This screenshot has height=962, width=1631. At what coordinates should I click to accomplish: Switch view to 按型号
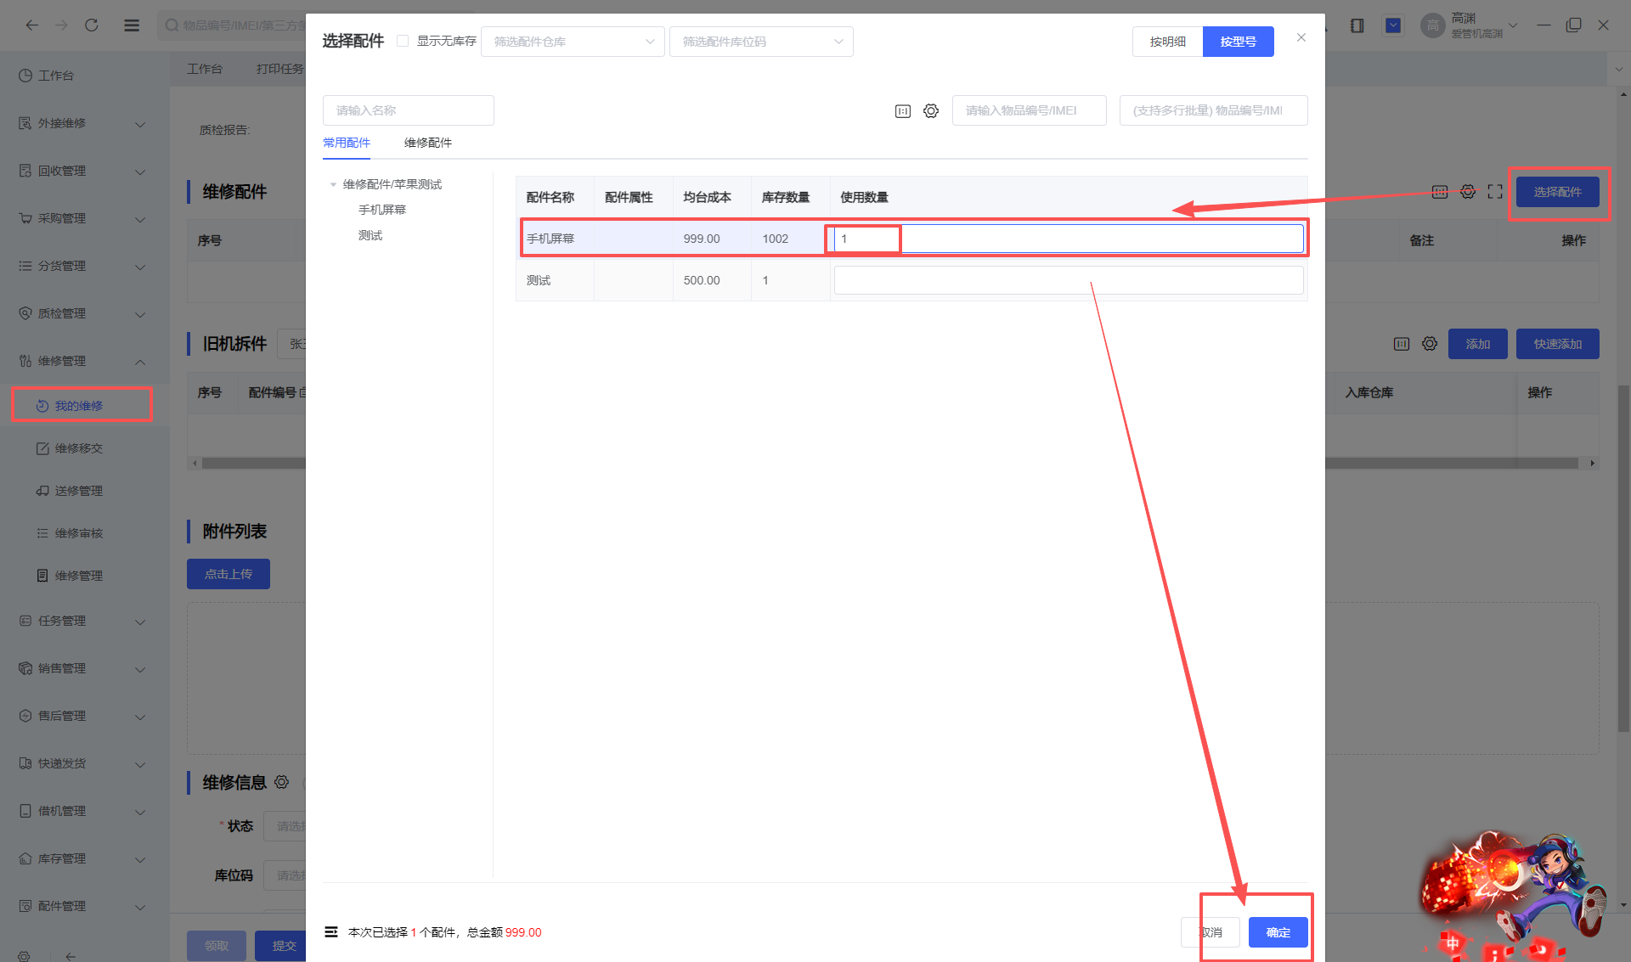[x=1238, y=42]
